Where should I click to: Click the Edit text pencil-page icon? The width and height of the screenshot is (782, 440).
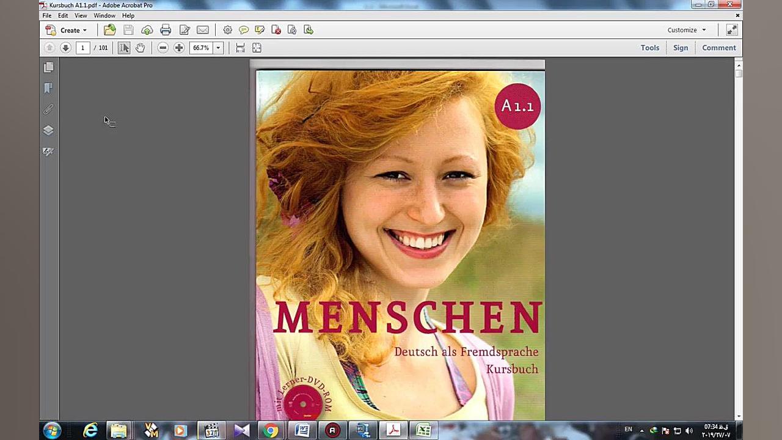click(185, 30)
